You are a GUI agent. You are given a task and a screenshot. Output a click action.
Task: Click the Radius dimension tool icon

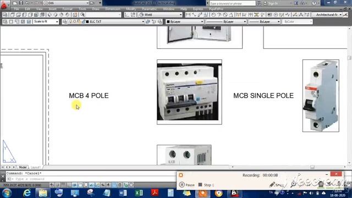point(213,15)
